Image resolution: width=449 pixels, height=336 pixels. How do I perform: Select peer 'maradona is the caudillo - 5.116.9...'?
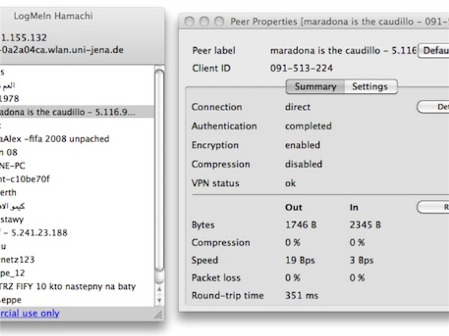pyautogui.click(x=77, y=112)
